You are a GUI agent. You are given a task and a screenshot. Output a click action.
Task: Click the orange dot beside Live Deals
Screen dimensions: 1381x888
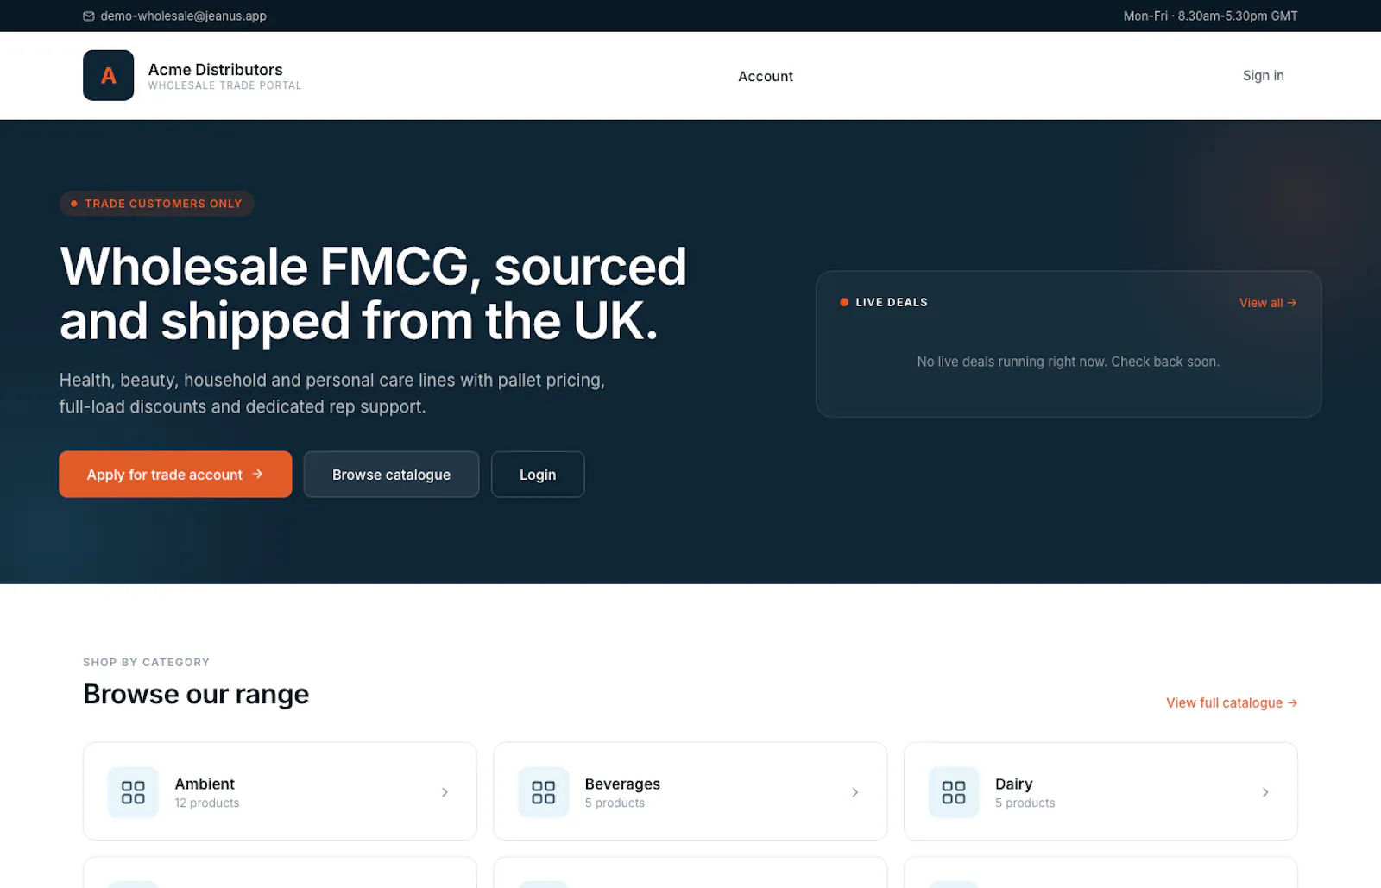(844, 302)
